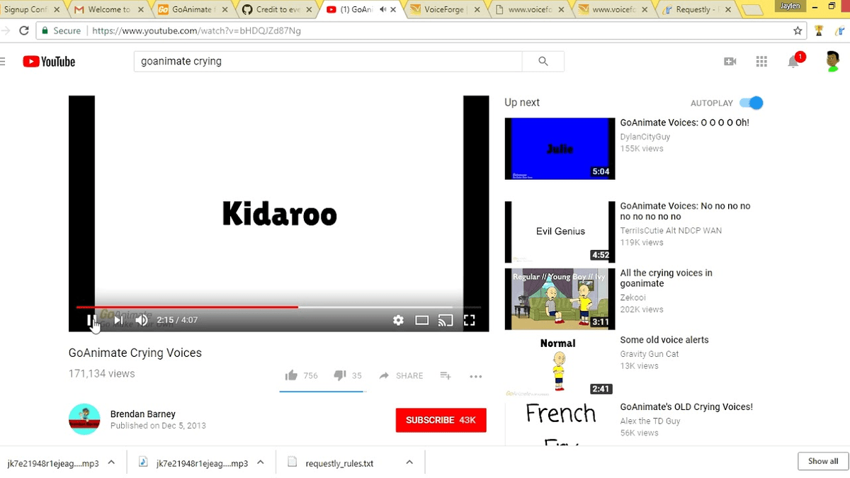Open Brendan Barney channel name link
Screen dimensions: 850x478
coord(143,414)
